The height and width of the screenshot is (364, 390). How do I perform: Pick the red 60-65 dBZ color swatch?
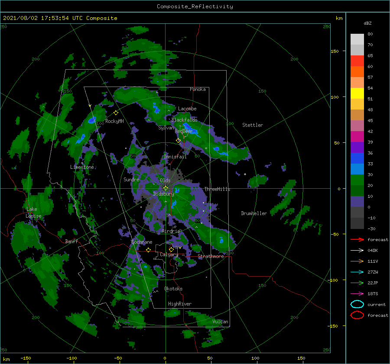pyautogui.click(x=357, y=61)
